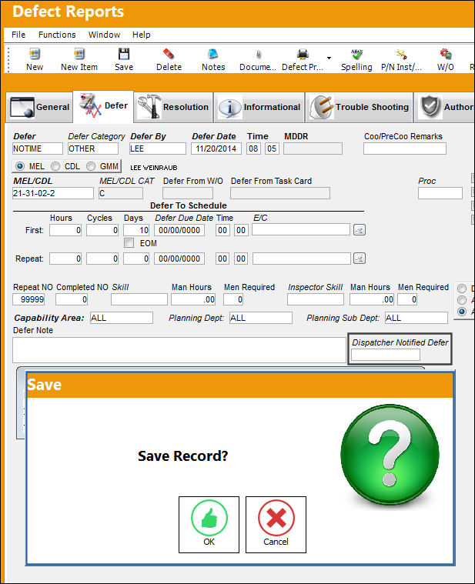The width and height of the screenshot is (475, 584).
Task: Click the First row E/C picker button
Action: point(360,230)
